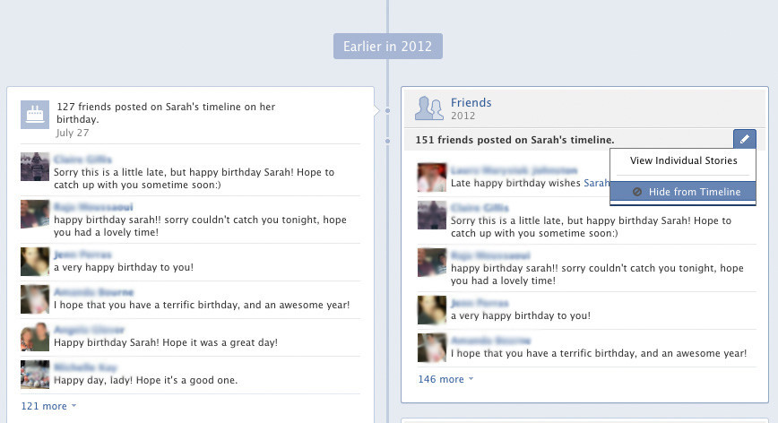This screenshot has height=423, width=778.
Task: Open the Friends heading link
Action: pyautogui.click(x=471, y=103)
